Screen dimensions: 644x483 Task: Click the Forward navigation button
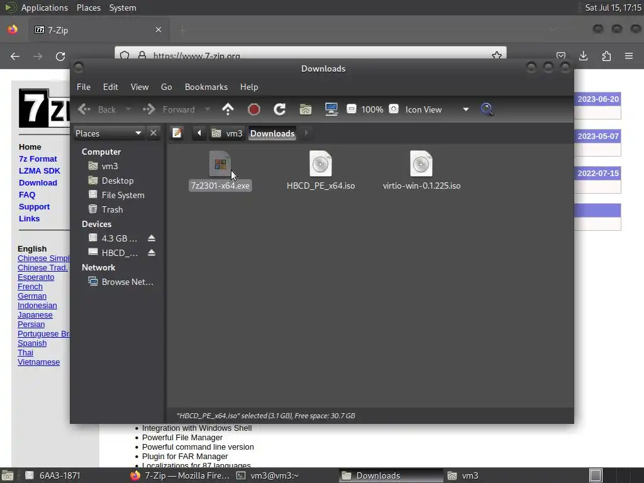pos(169,109)
